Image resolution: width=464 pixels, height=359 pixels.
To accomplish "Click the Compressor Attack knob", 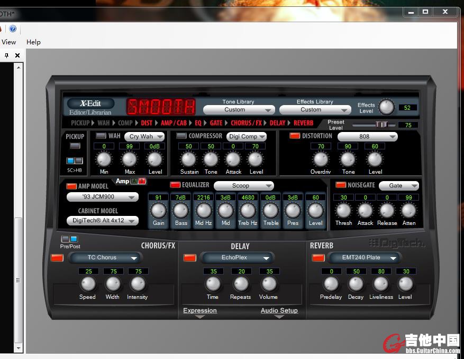I will pos(233,159).
